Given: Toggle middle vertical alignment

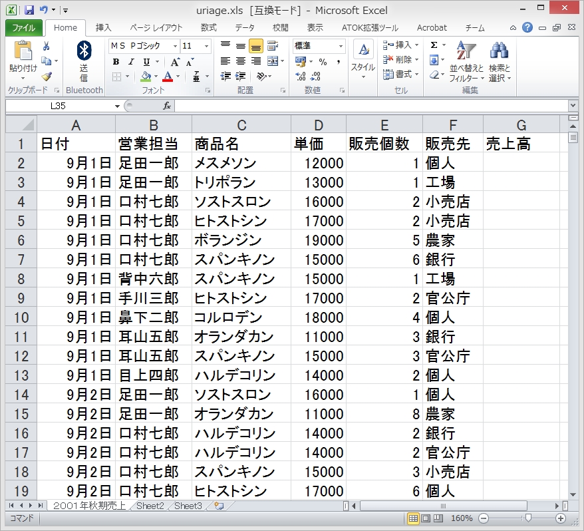Looking at the screenshot, I should (x=241, y=46).
